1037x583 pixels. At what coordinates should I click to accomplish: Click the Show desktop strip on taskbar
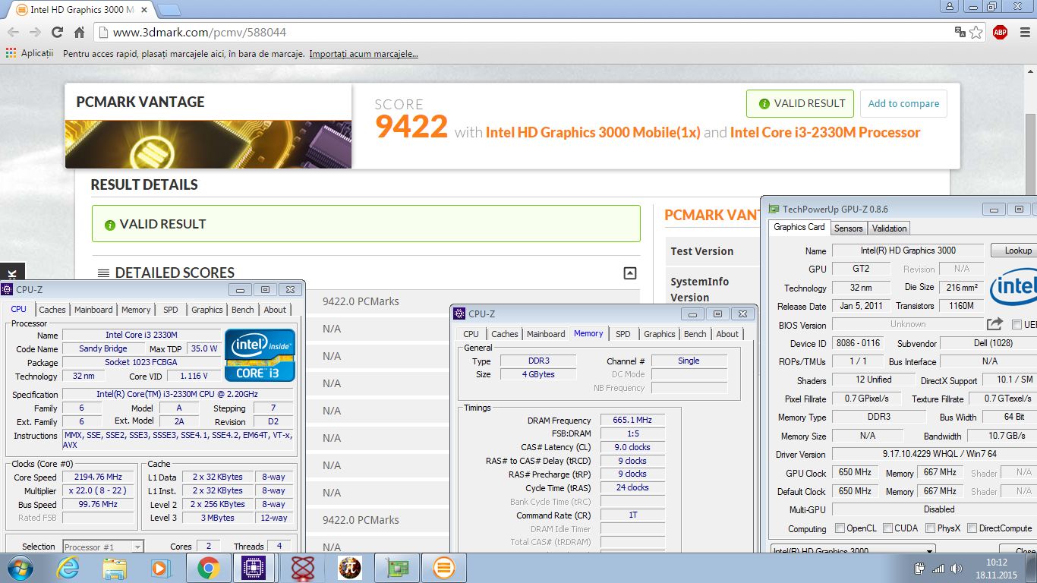(x=1032, y=568)
